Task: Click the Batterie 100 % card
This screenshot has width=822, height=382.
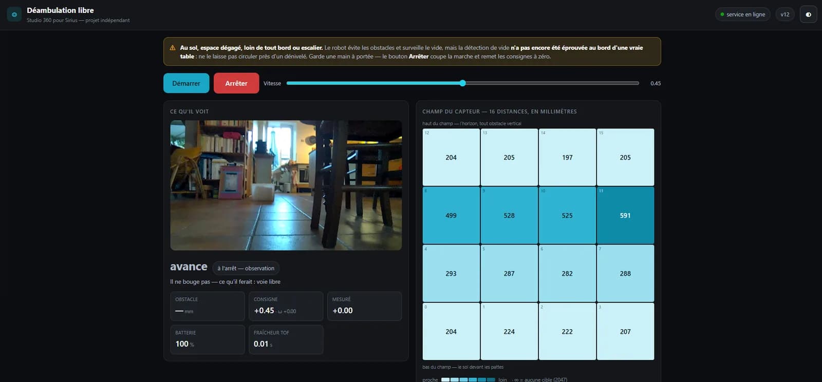Action: pos(208,339)
